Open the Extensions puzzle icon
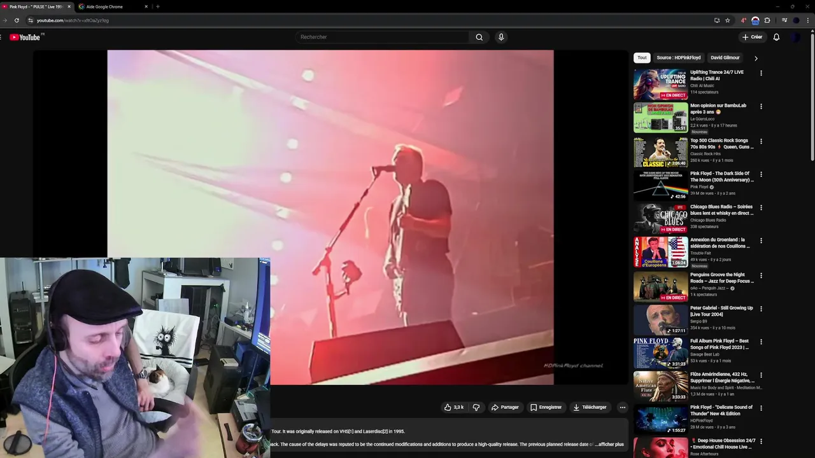Screen dimensions: 815x458 point(767,20)
